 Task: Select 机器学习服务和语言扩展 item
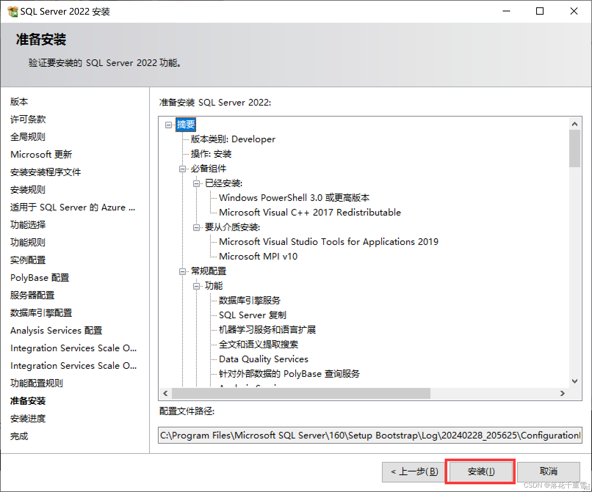click(x=267, y=330)
